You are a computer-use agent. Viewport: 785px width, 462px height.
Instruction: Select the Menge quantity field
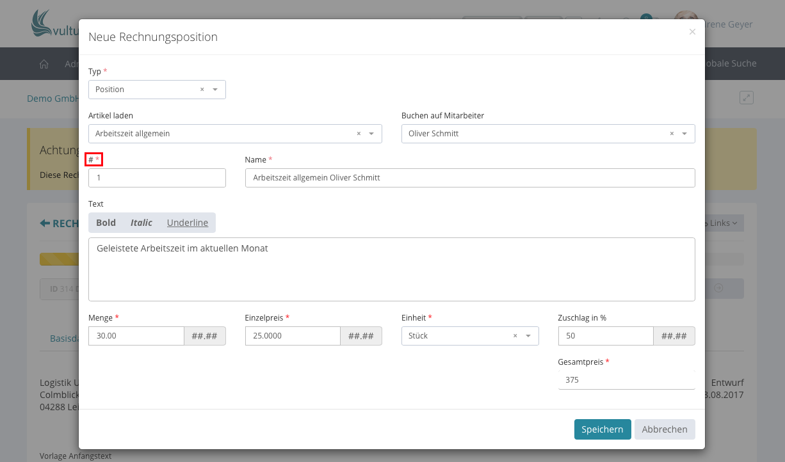pyautogui.click(x=136, y=336)
